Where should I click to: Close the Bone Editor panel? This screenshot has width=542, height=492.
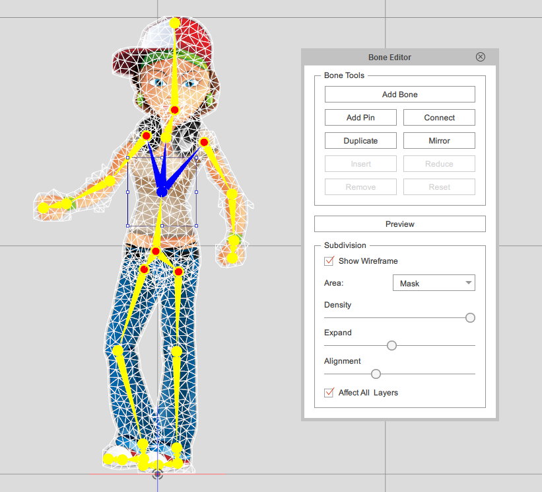tap(481, 57)
